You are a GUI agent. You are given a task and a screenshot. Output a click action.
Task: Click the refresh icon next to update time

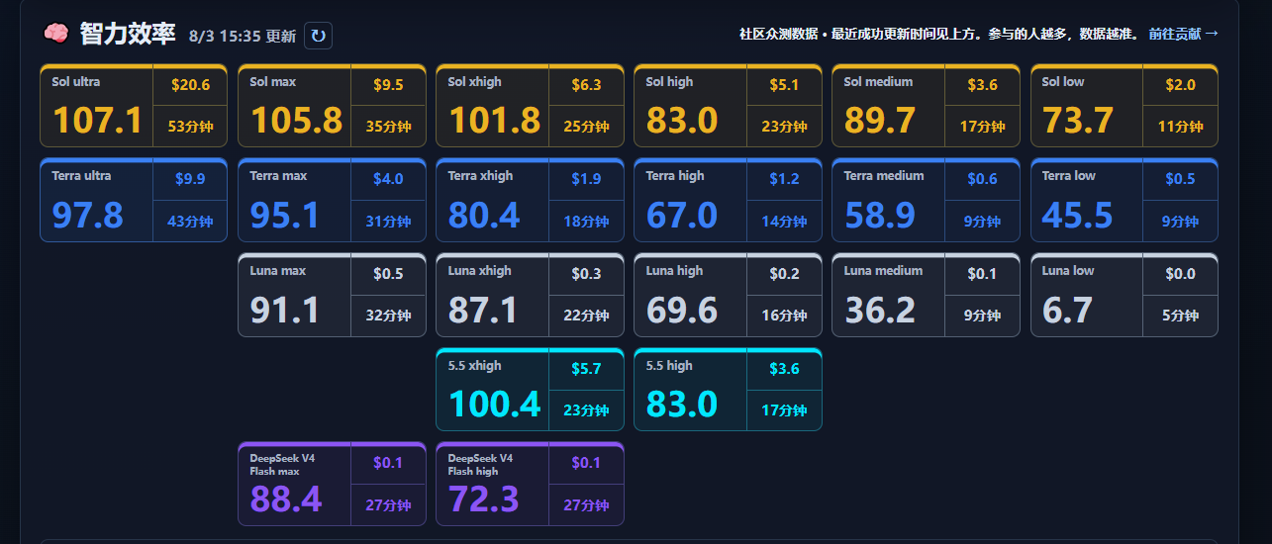click(318, 36)
